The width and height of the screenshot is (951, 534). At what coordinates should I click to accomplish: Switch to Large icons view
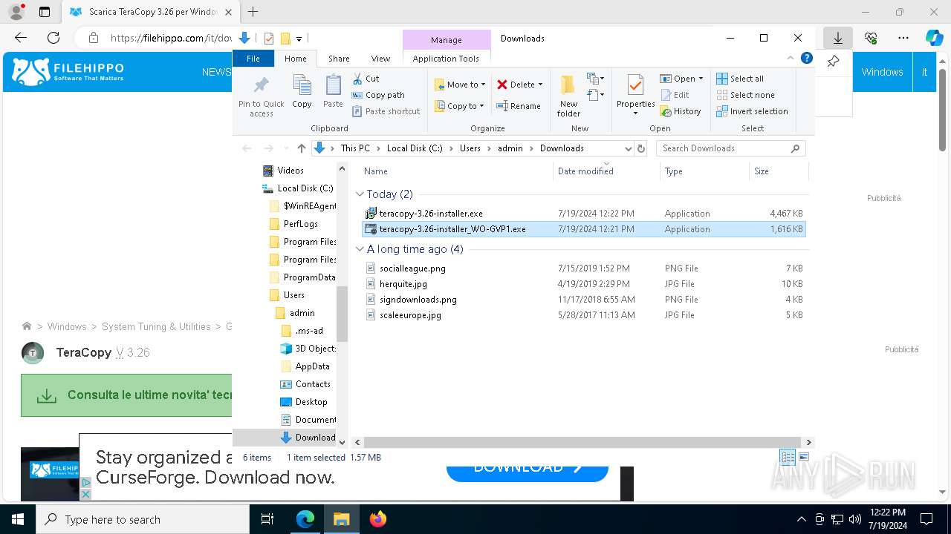tap(804, 457)
